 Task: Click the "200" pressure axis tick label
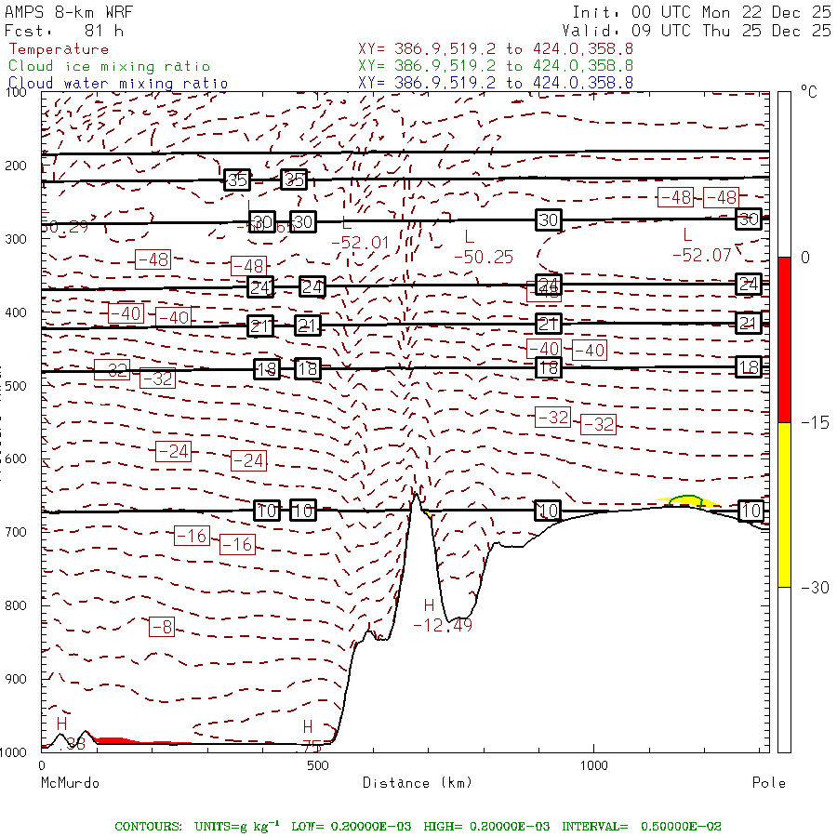point(16,166)
